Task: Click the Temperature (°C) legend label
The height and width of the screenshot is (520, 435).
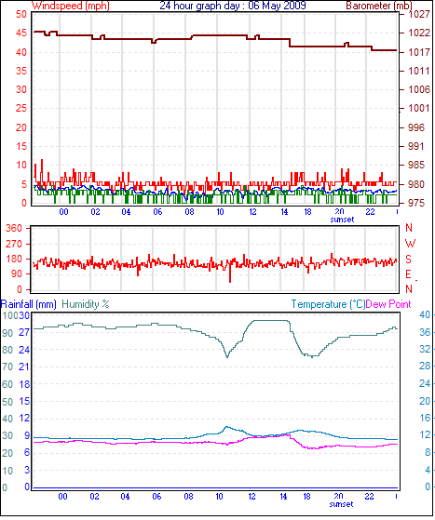Action: [x=328, y=304]
